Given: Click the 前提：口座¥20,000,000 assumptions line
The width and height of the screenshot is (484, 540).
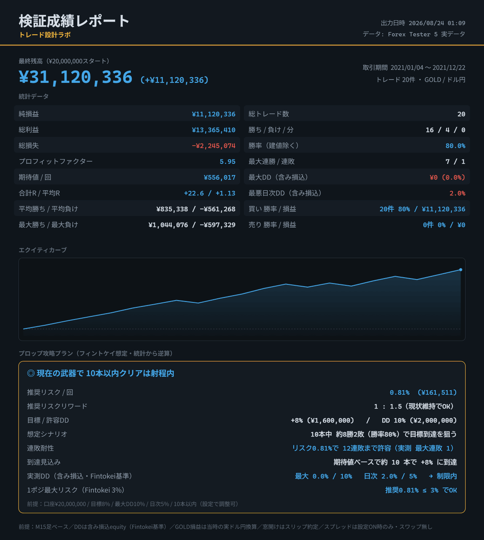Looking at the screenshot, I should [x=133, y=504].
